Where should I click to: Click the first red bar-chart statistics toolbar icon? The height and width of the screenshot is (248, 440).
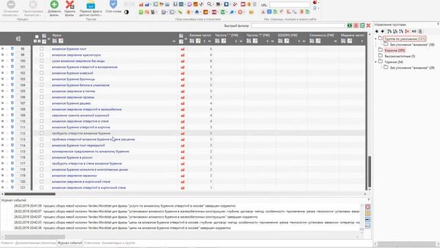click(141, 5)
